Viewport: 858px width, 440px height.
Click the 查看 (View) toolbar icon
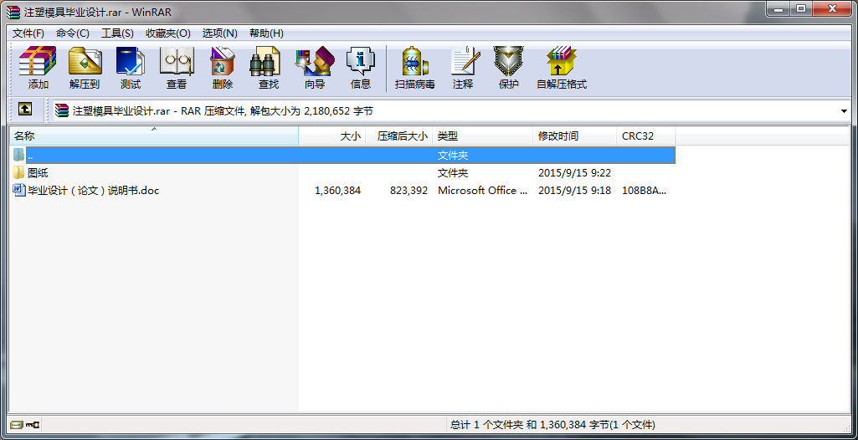[x=176, y=61]
